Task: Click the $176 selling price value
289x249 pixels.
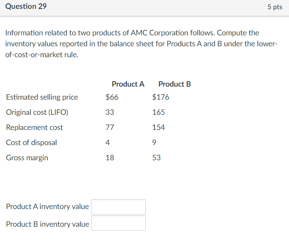Action: pos(160,97)
